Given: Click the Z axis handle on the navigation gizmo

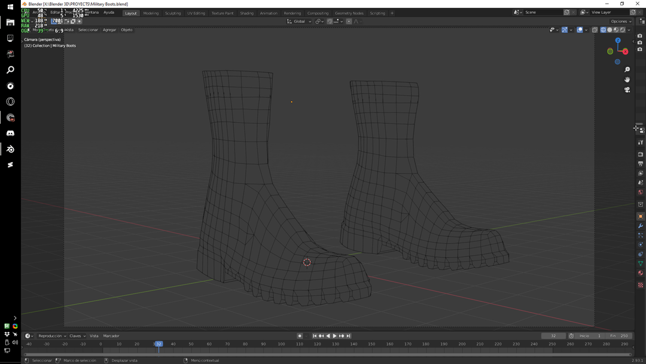Looking at the screenshot, I should 618,41.
